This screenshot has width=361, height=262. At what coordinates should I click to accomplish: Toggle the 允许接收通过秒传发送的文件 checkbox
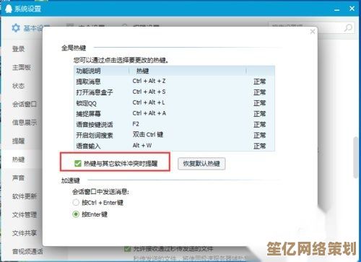[127, 249]
